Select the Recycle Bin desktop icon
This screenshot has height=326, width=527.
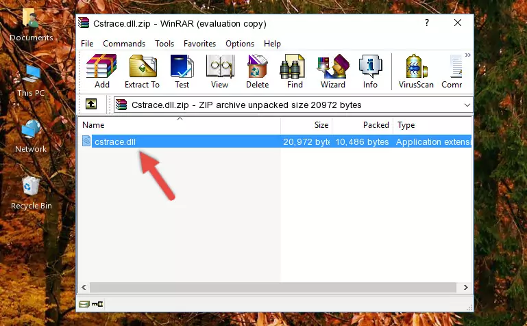(32, 193)
